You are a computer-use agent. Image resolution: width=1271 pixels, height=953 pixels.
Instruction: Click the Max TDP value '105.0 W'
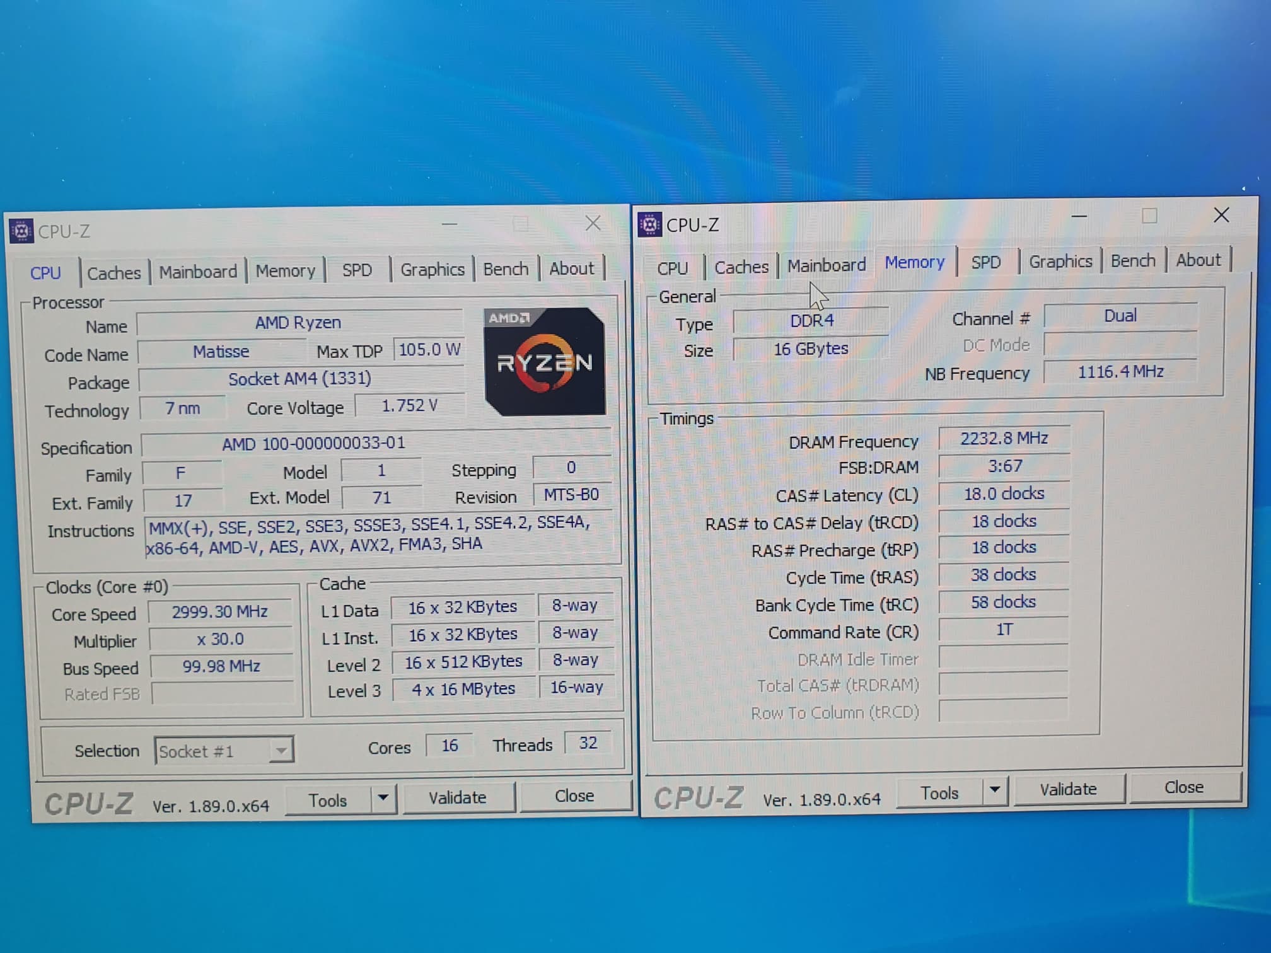[x=429, y=349]
